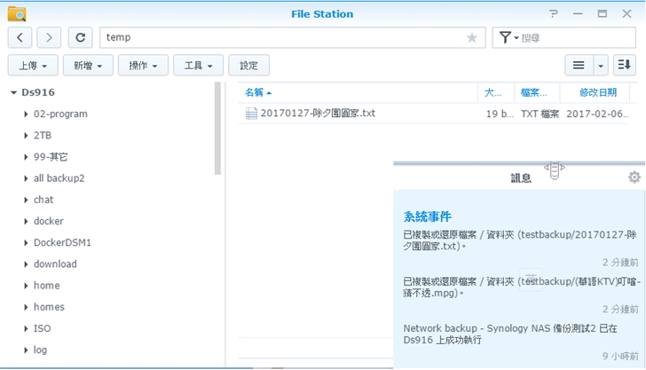Screen dimensions: 646x370
Task: Click the File Station help question mark
Action: tap(554, 14)
